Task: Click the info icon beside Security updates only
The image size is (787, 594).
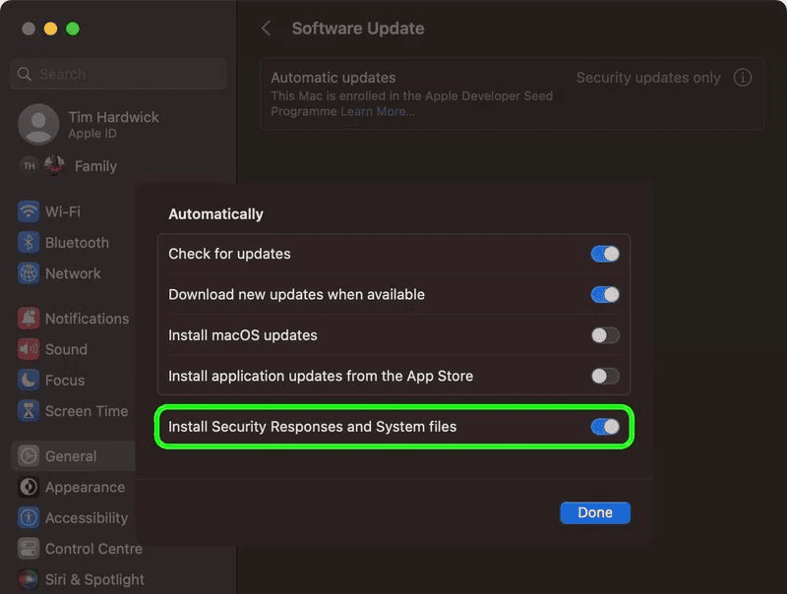Action: click(743, 78)
